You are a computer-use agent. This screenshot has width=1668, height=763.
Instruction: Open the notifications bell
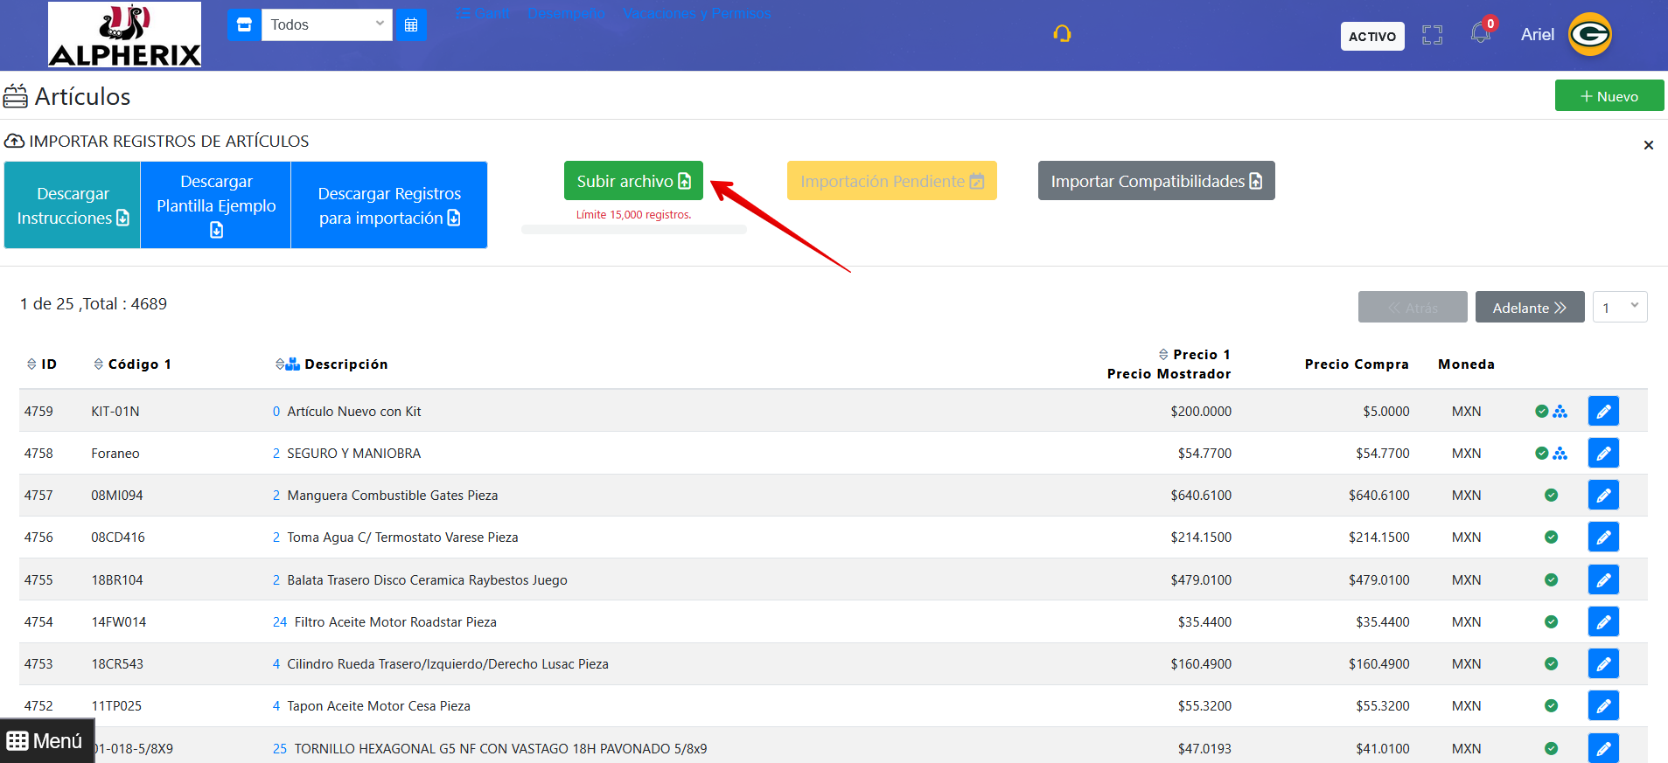[x=1480, y=33]
